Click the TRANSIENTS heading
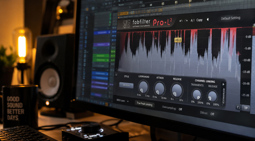 pos(197,85)
